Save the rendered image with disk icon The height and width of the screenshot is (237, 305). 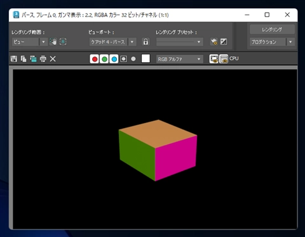pos(14,59)
